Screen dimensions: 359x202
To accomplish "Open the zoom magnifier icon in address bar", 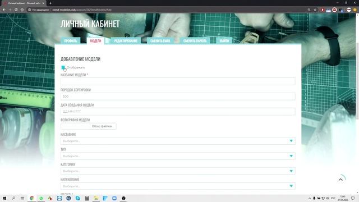I will (309, 10).
